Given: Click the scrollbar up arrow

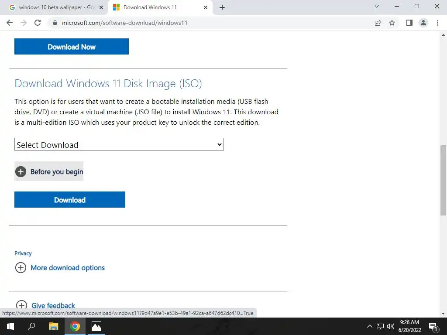Looking at the screenshot, I should point(444,35).
